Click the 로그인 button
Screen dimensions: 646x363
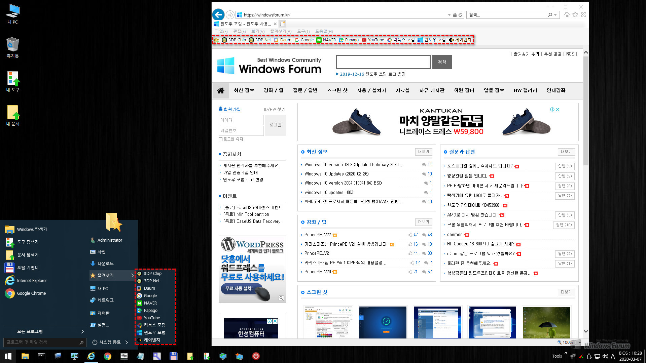pos(275,125)
